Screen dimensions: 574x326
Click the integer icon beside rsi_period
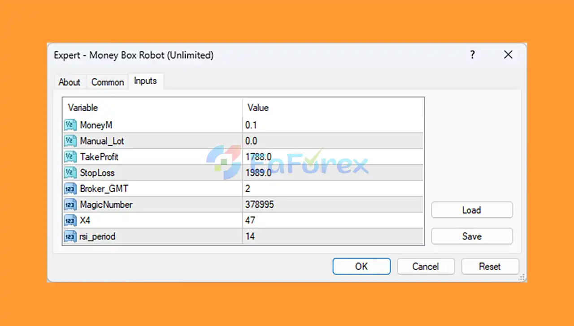click(x=70, y=236)
